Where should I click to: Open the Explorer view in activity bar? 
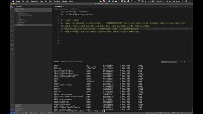12,7
